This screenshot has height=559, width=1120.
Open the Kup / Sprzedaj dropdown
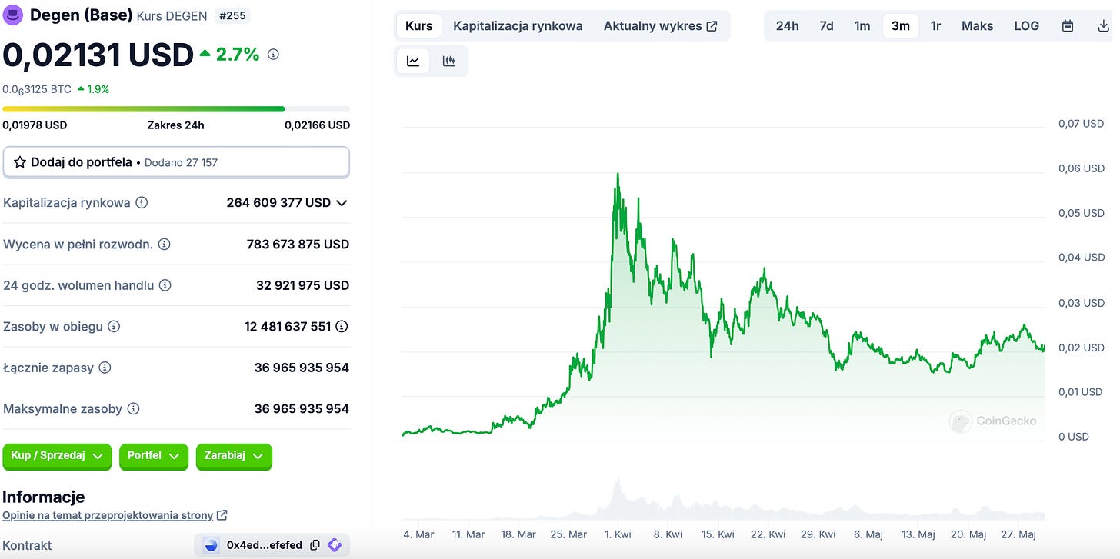[57, 456]
